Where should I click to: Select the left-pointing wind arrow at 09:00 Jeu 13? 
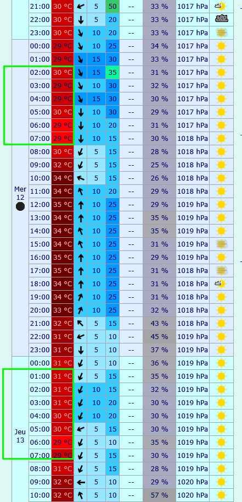81,482
